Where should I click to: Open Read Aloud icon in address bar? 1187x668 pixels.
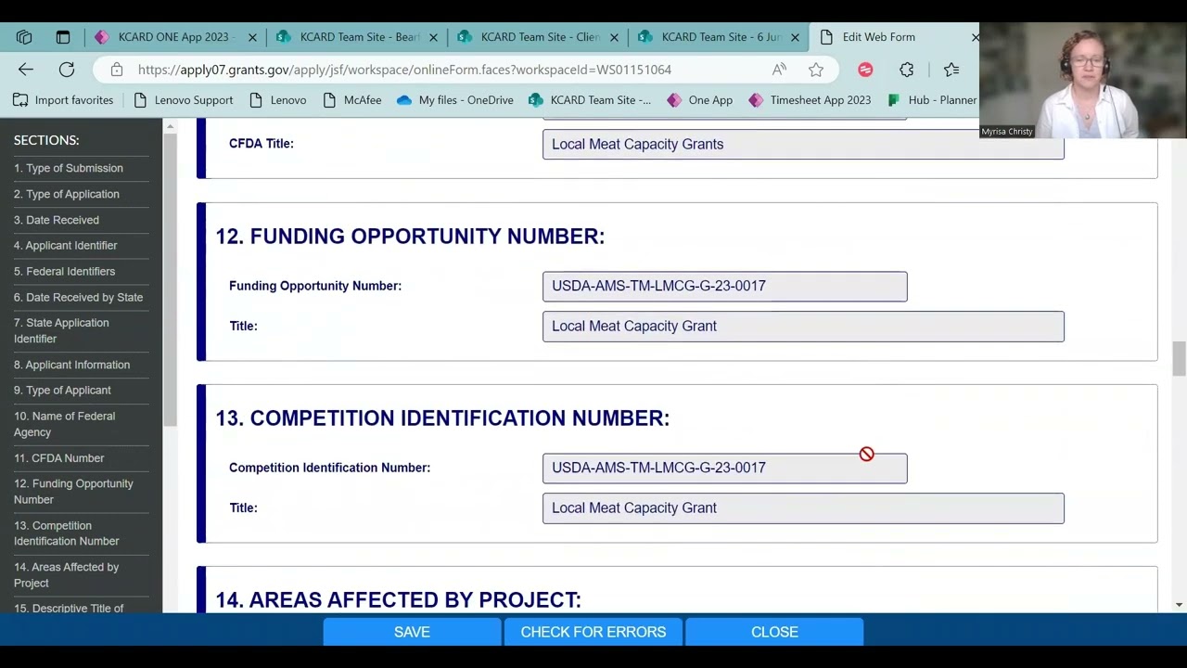pyautogui.click(x=779, y=70)
